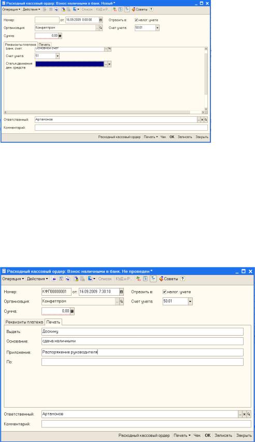Click the Комментарий field in the top window
The image size is (255, 442).
(x=121, y=128)
